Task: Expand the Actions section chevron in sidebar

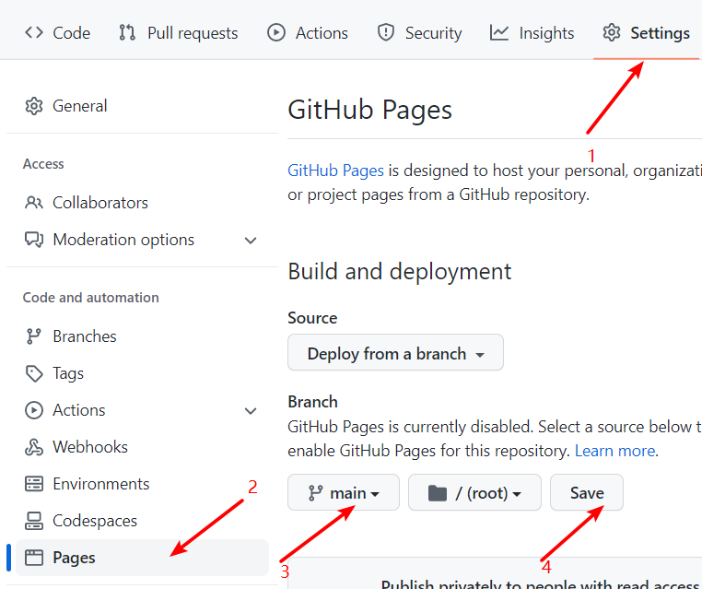Action: tap(251, 411)
